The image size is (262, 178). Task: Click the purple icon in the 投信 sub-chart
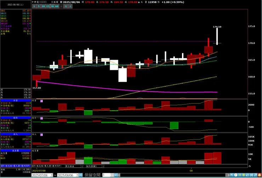coord(42,118)
